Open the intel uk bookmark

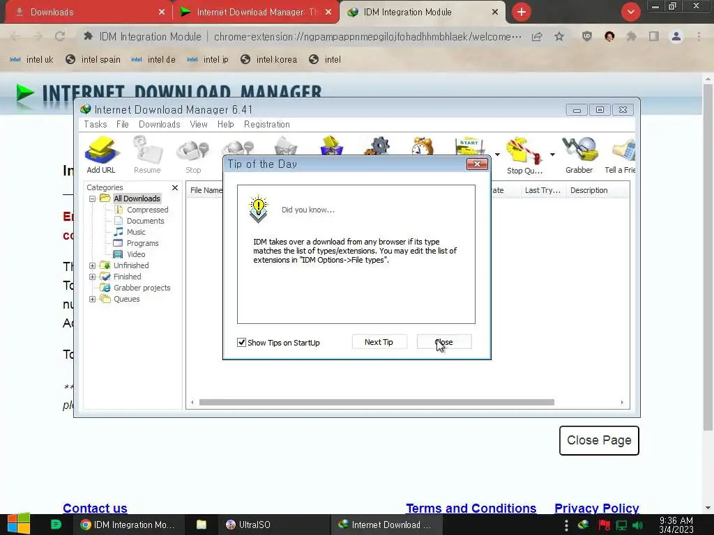31,59
